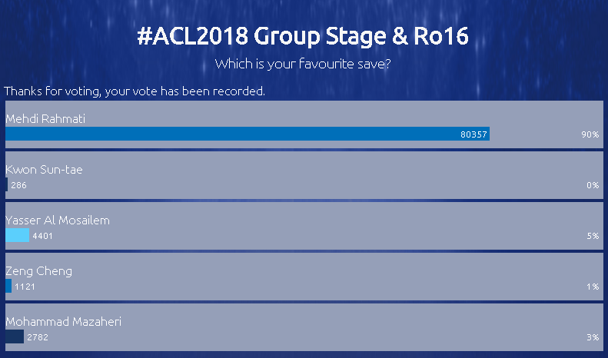Click the 90% percentage label
Screen dimensions: 608x358
(590, 134)
